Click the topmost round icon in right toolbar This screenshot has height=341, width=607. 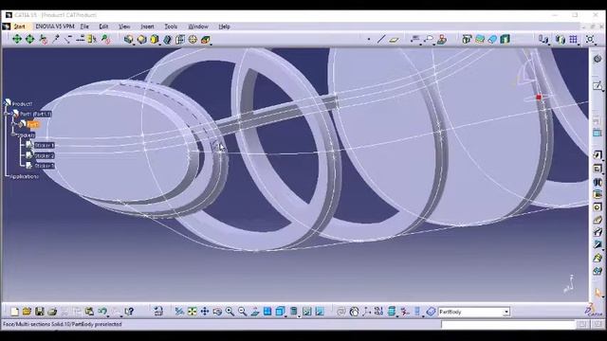point(598,59)
